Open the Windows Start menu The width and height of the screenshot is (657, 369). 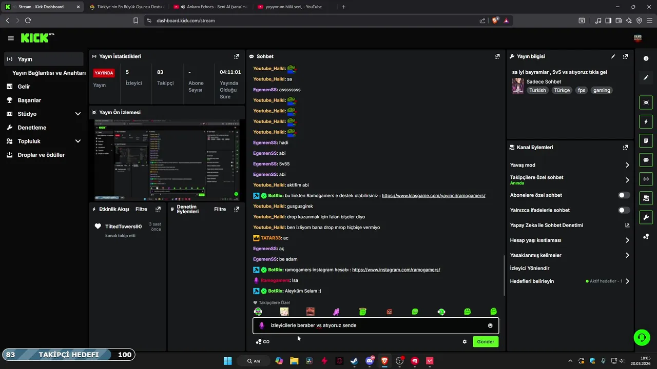[x=227, y=361]
